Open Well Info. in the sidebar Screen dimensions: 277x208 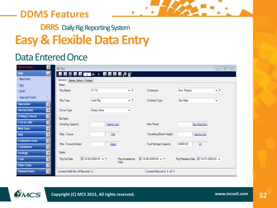pyautogui.click(x=25, y=79)
